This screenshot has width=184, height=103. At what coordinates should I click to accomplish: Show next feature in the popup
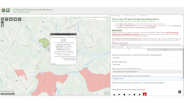(71, 34)
